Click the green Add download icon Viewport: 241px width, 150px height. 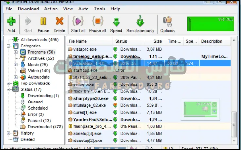(11, 22)
